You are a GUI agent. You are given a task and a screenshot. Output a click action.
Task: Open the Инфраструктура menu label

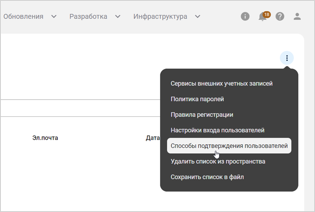tap(160, 16)
